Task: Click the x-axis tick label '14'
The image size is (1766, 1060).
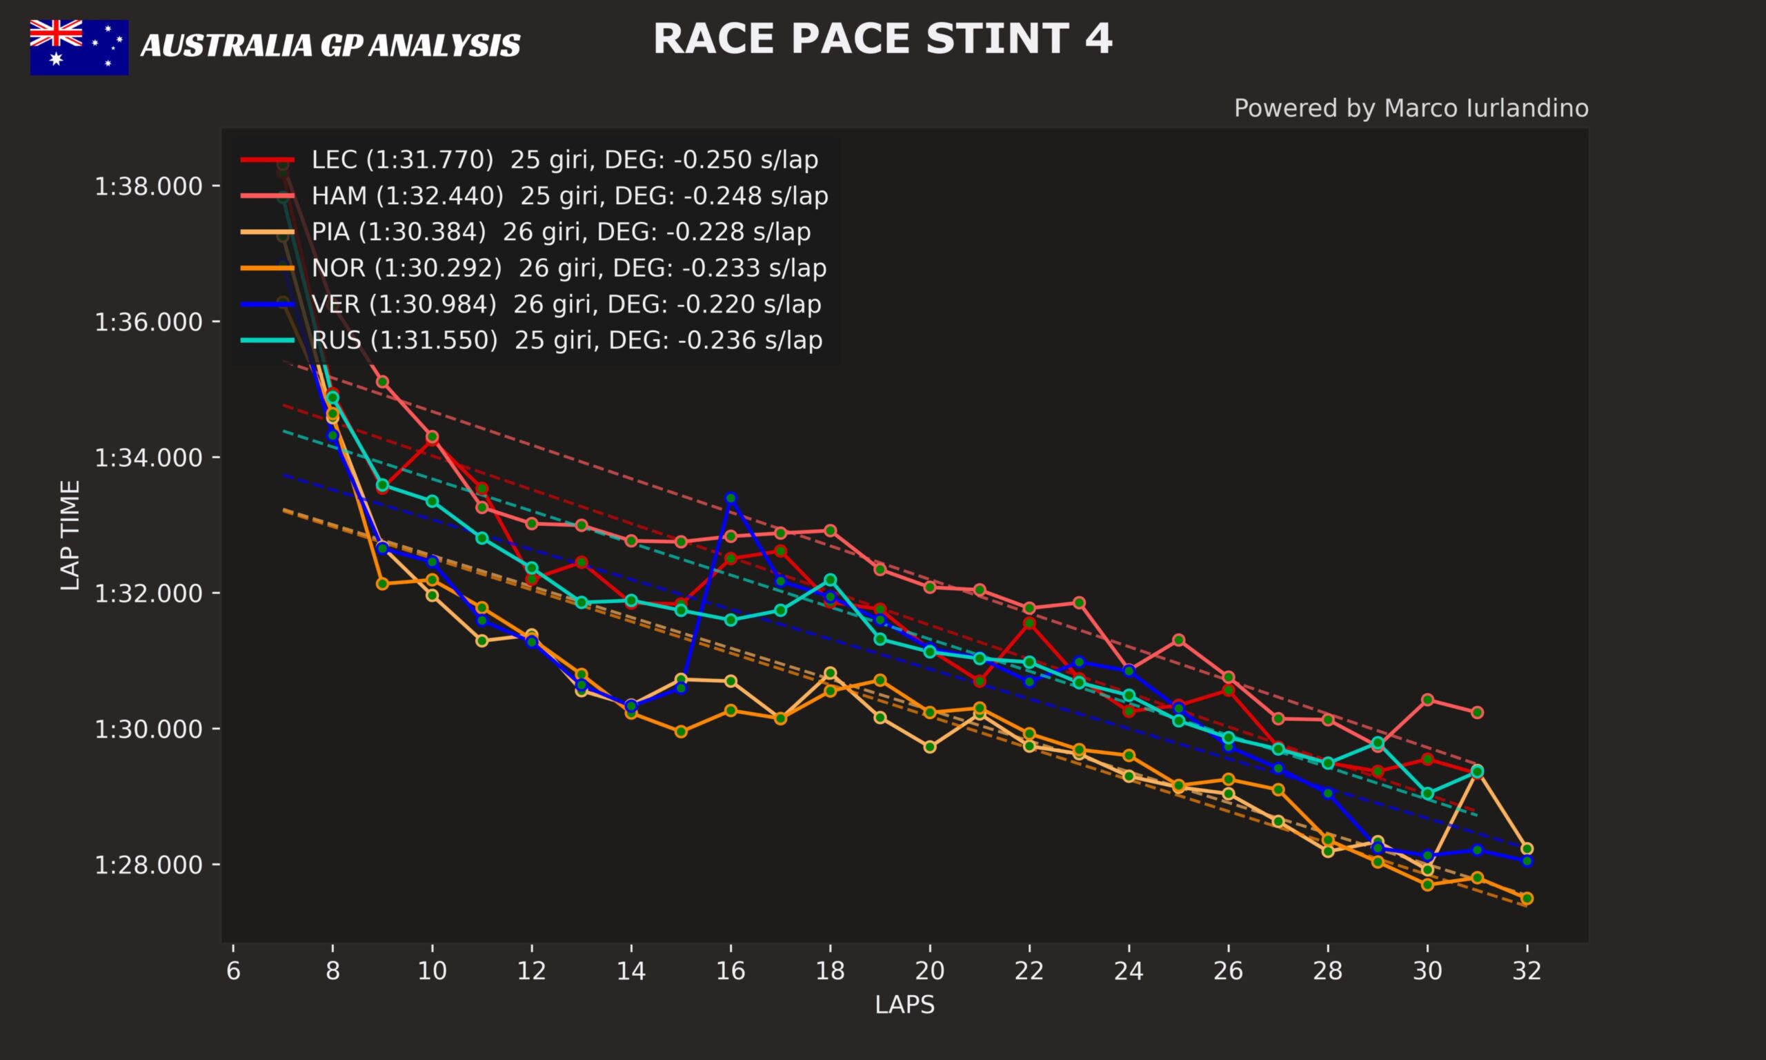Action: coord(631,971)
